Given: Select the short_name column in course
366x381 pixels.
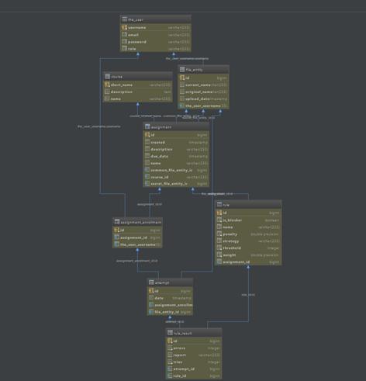Looking at the screenshot, I should (138, 85).
